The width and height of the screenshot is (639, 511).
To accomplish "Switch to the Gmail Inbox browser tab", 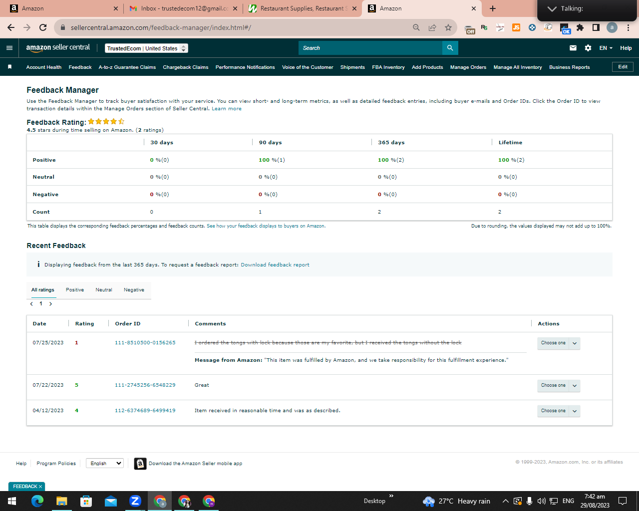I will (183, 8).
